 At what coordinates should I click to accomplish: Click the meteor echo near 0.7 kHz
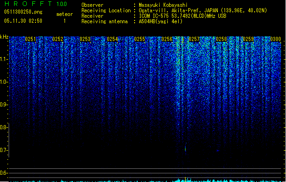click(x=186, y=148)
